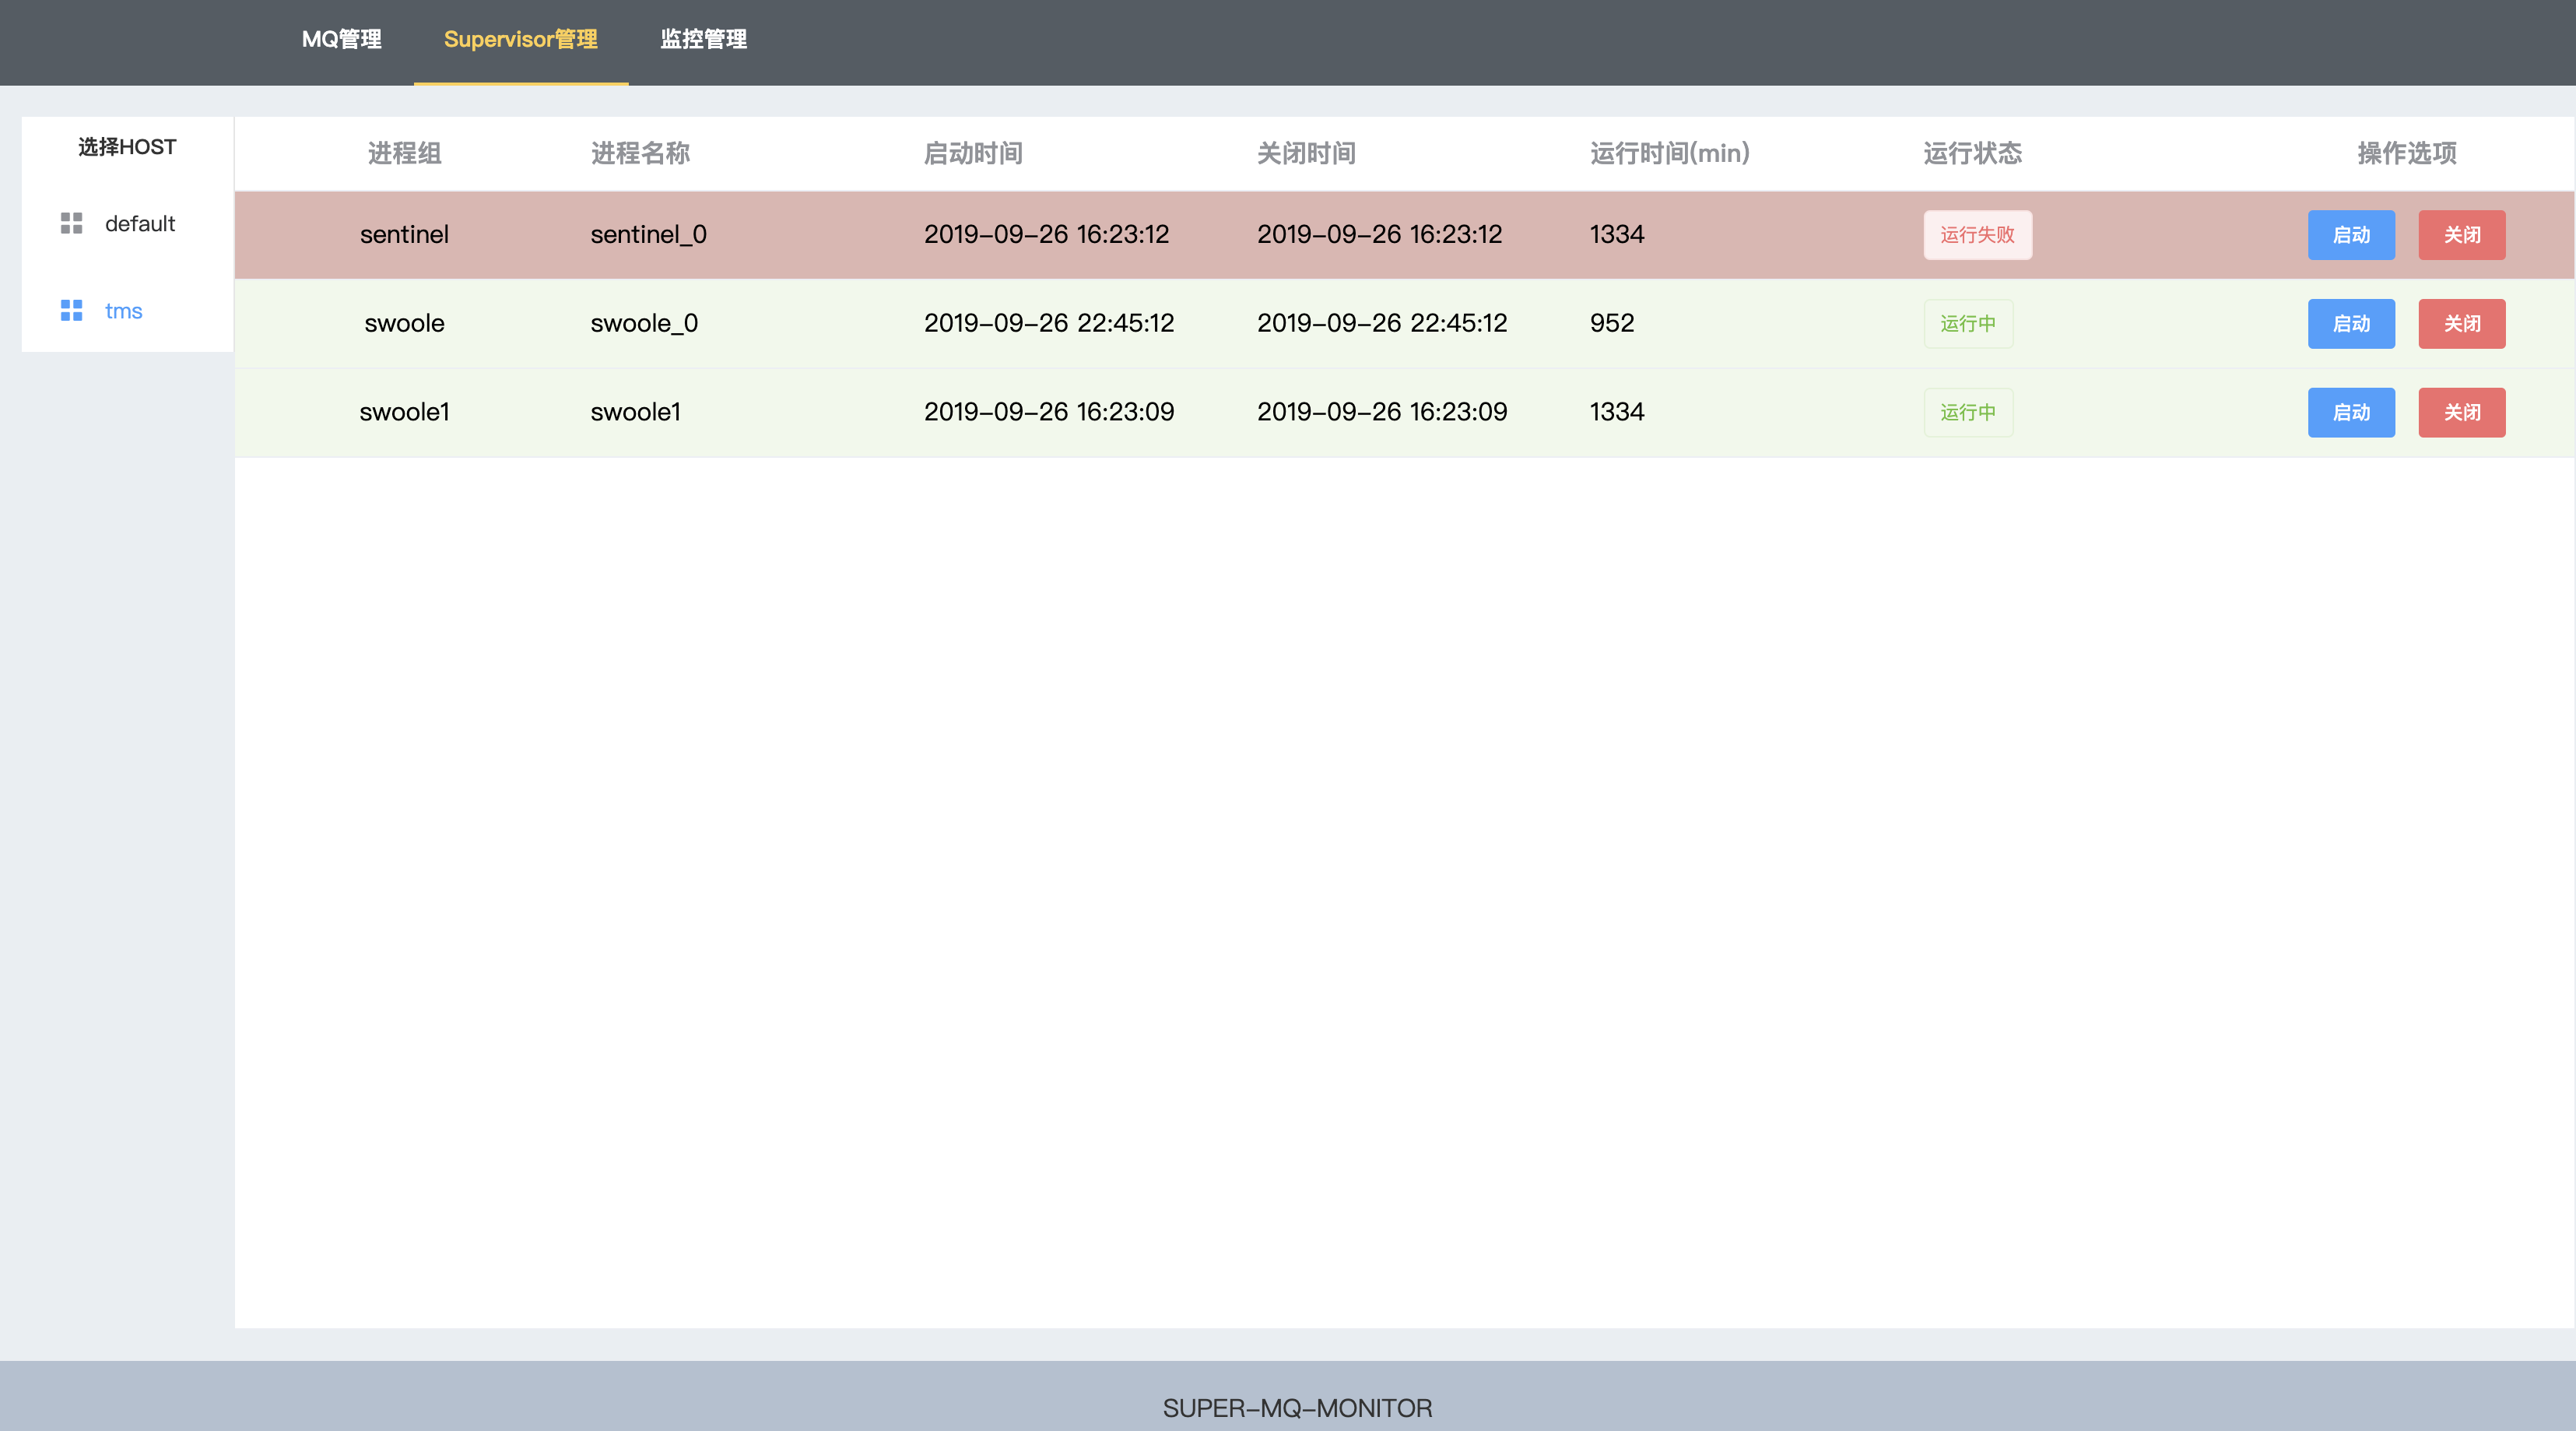
Task: Select the tms host entry
Action: [x=123, y=311]
